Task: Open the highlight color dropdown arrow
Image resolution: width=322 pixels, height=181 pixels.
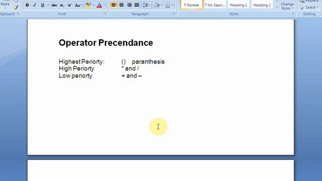Action: pyautogui.click(x=94, y=5)
